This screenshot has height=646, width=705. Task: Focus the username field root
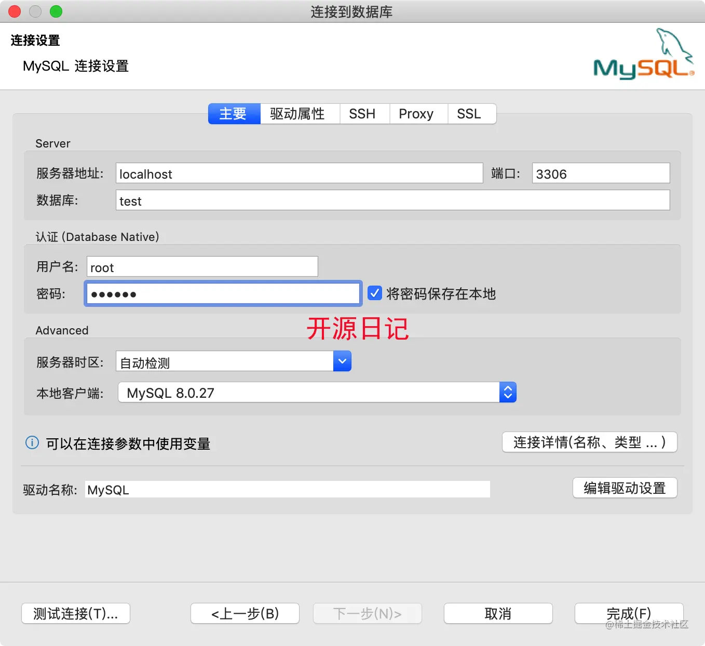(x=202, y=266)
